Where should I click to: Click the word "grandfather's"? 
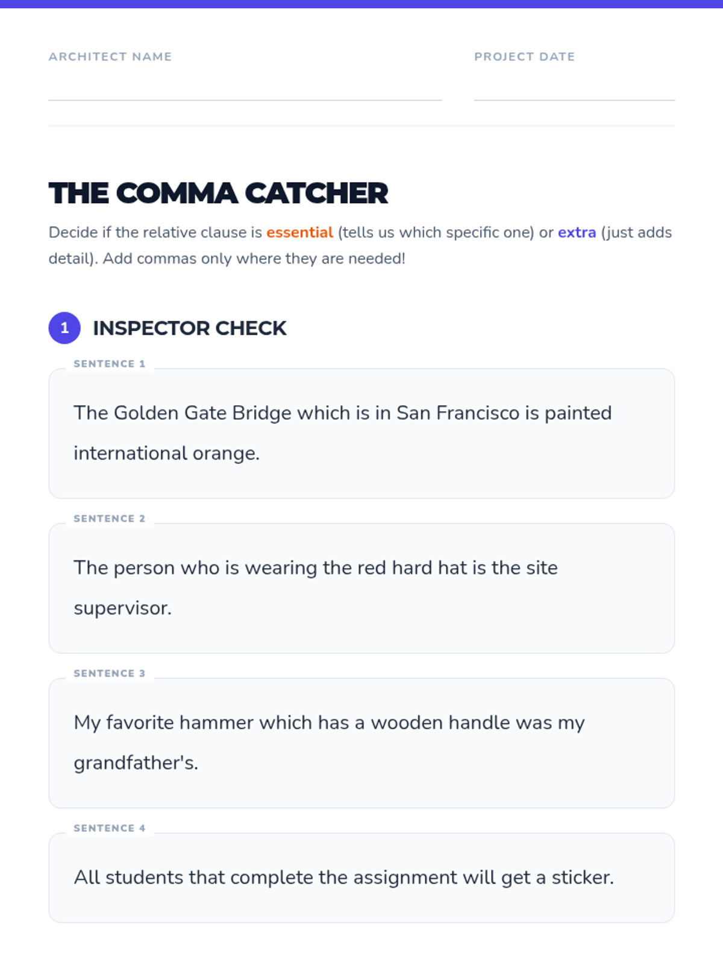click(x=136, y=763)
